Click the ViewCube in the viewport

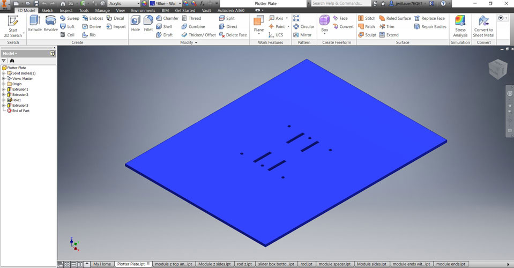click(497, 69)
